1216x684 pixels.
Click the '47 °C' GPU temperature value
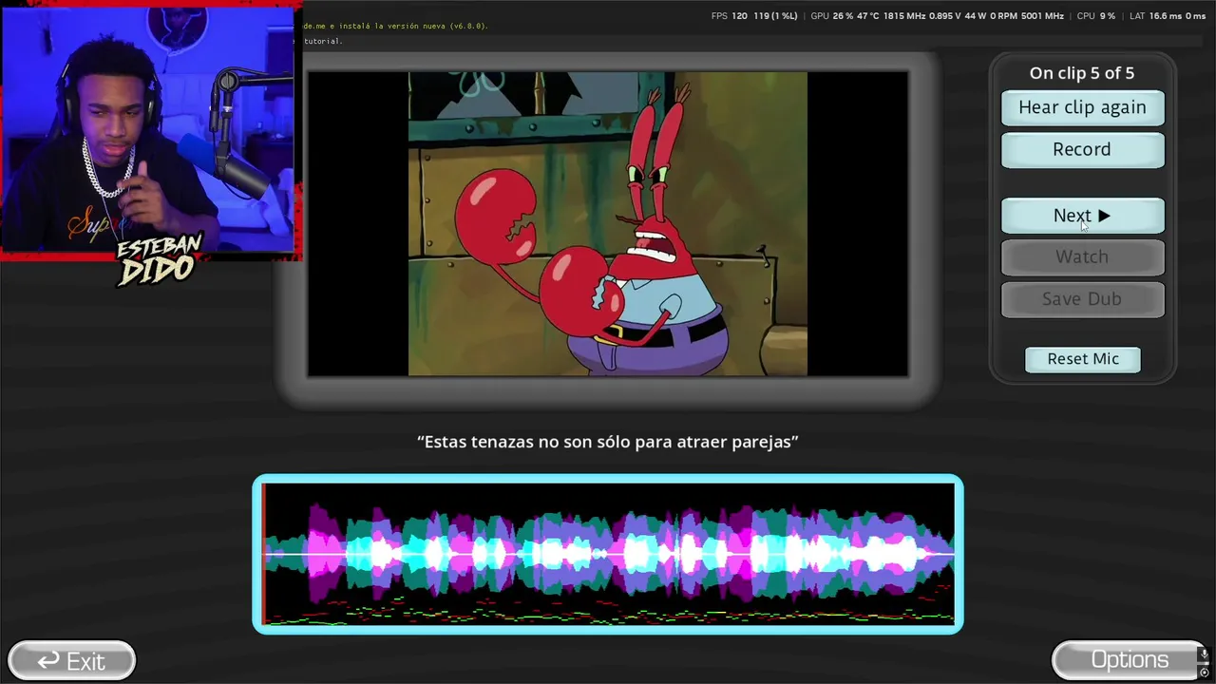coord(868,16)
